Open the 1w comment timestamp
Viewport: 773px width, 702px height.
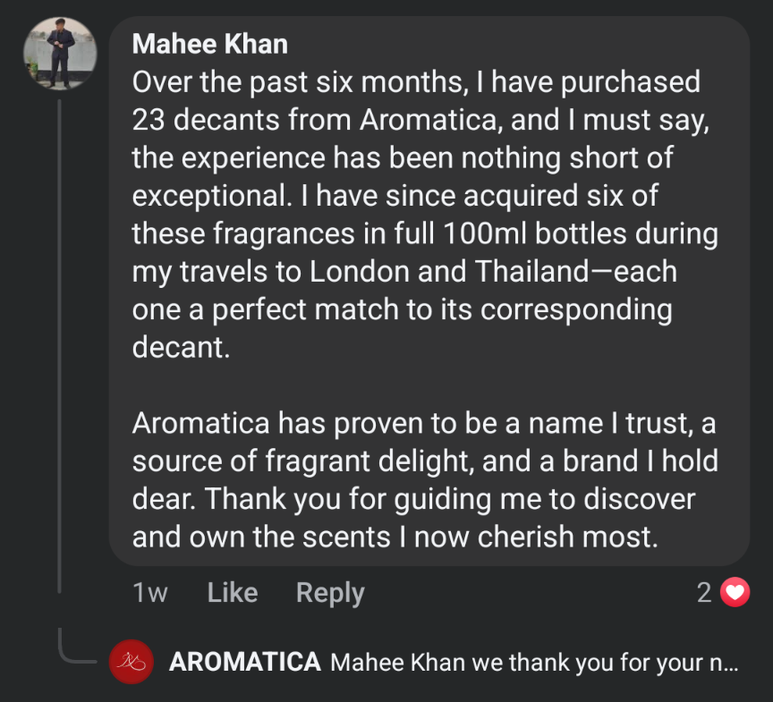150,592
